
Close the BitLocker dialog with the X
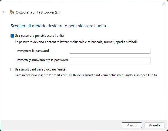[x=163, y=4]
